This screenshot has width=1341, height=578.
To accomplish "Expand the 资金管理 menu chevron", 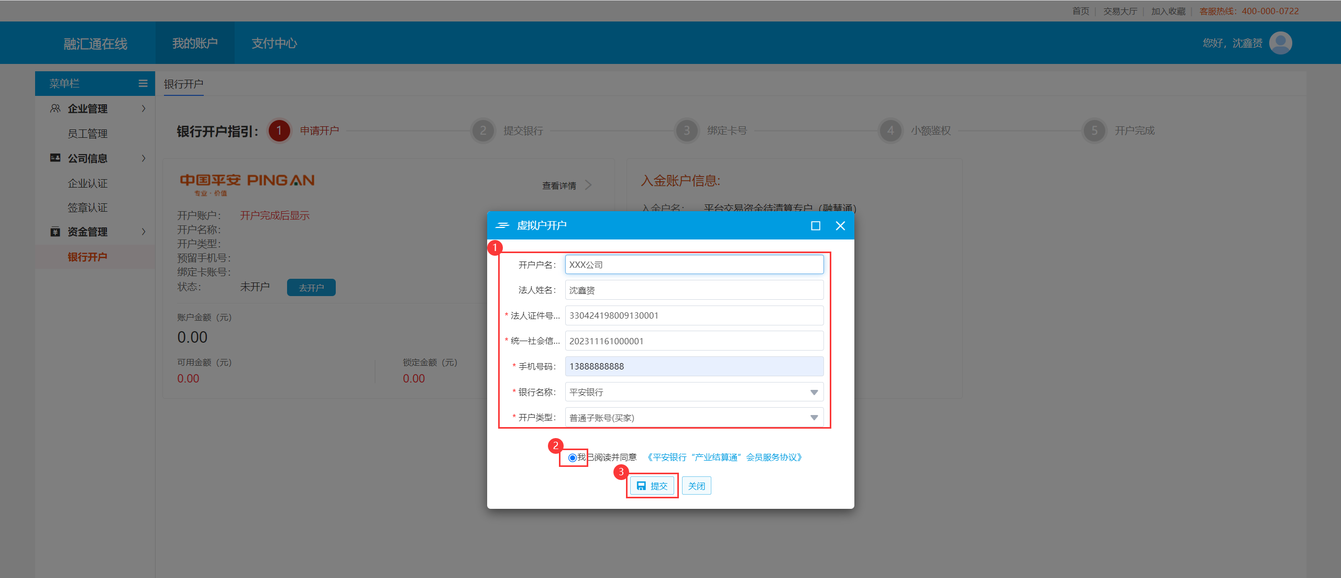I will point(144,232).
